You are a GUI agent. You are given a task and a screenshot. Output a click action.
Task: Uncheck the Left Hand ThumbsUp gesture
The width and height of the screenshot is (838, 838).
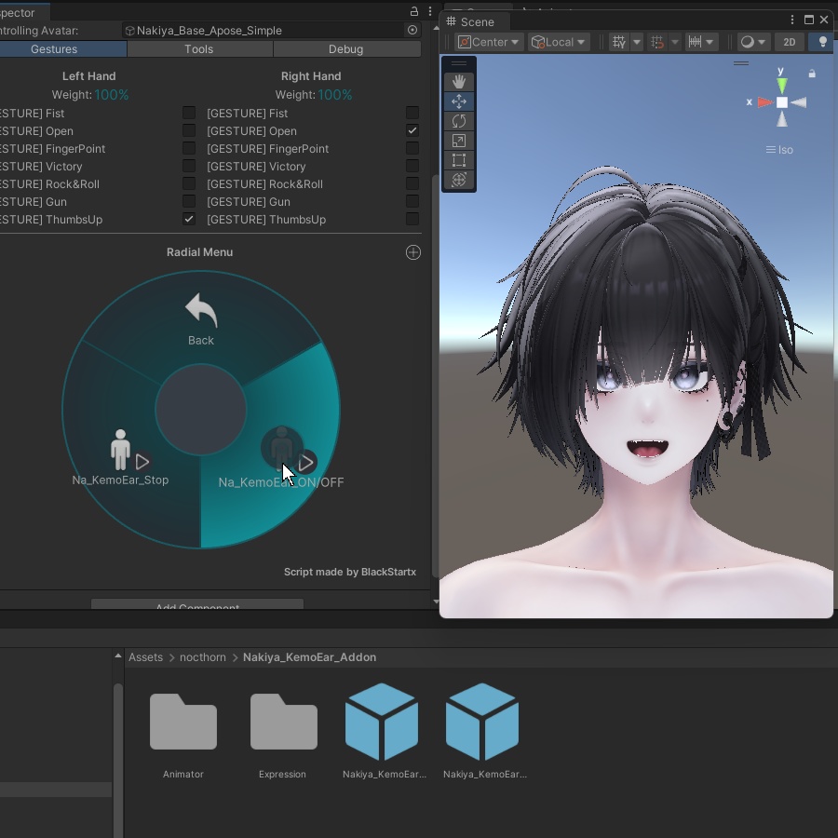point(189,219)
